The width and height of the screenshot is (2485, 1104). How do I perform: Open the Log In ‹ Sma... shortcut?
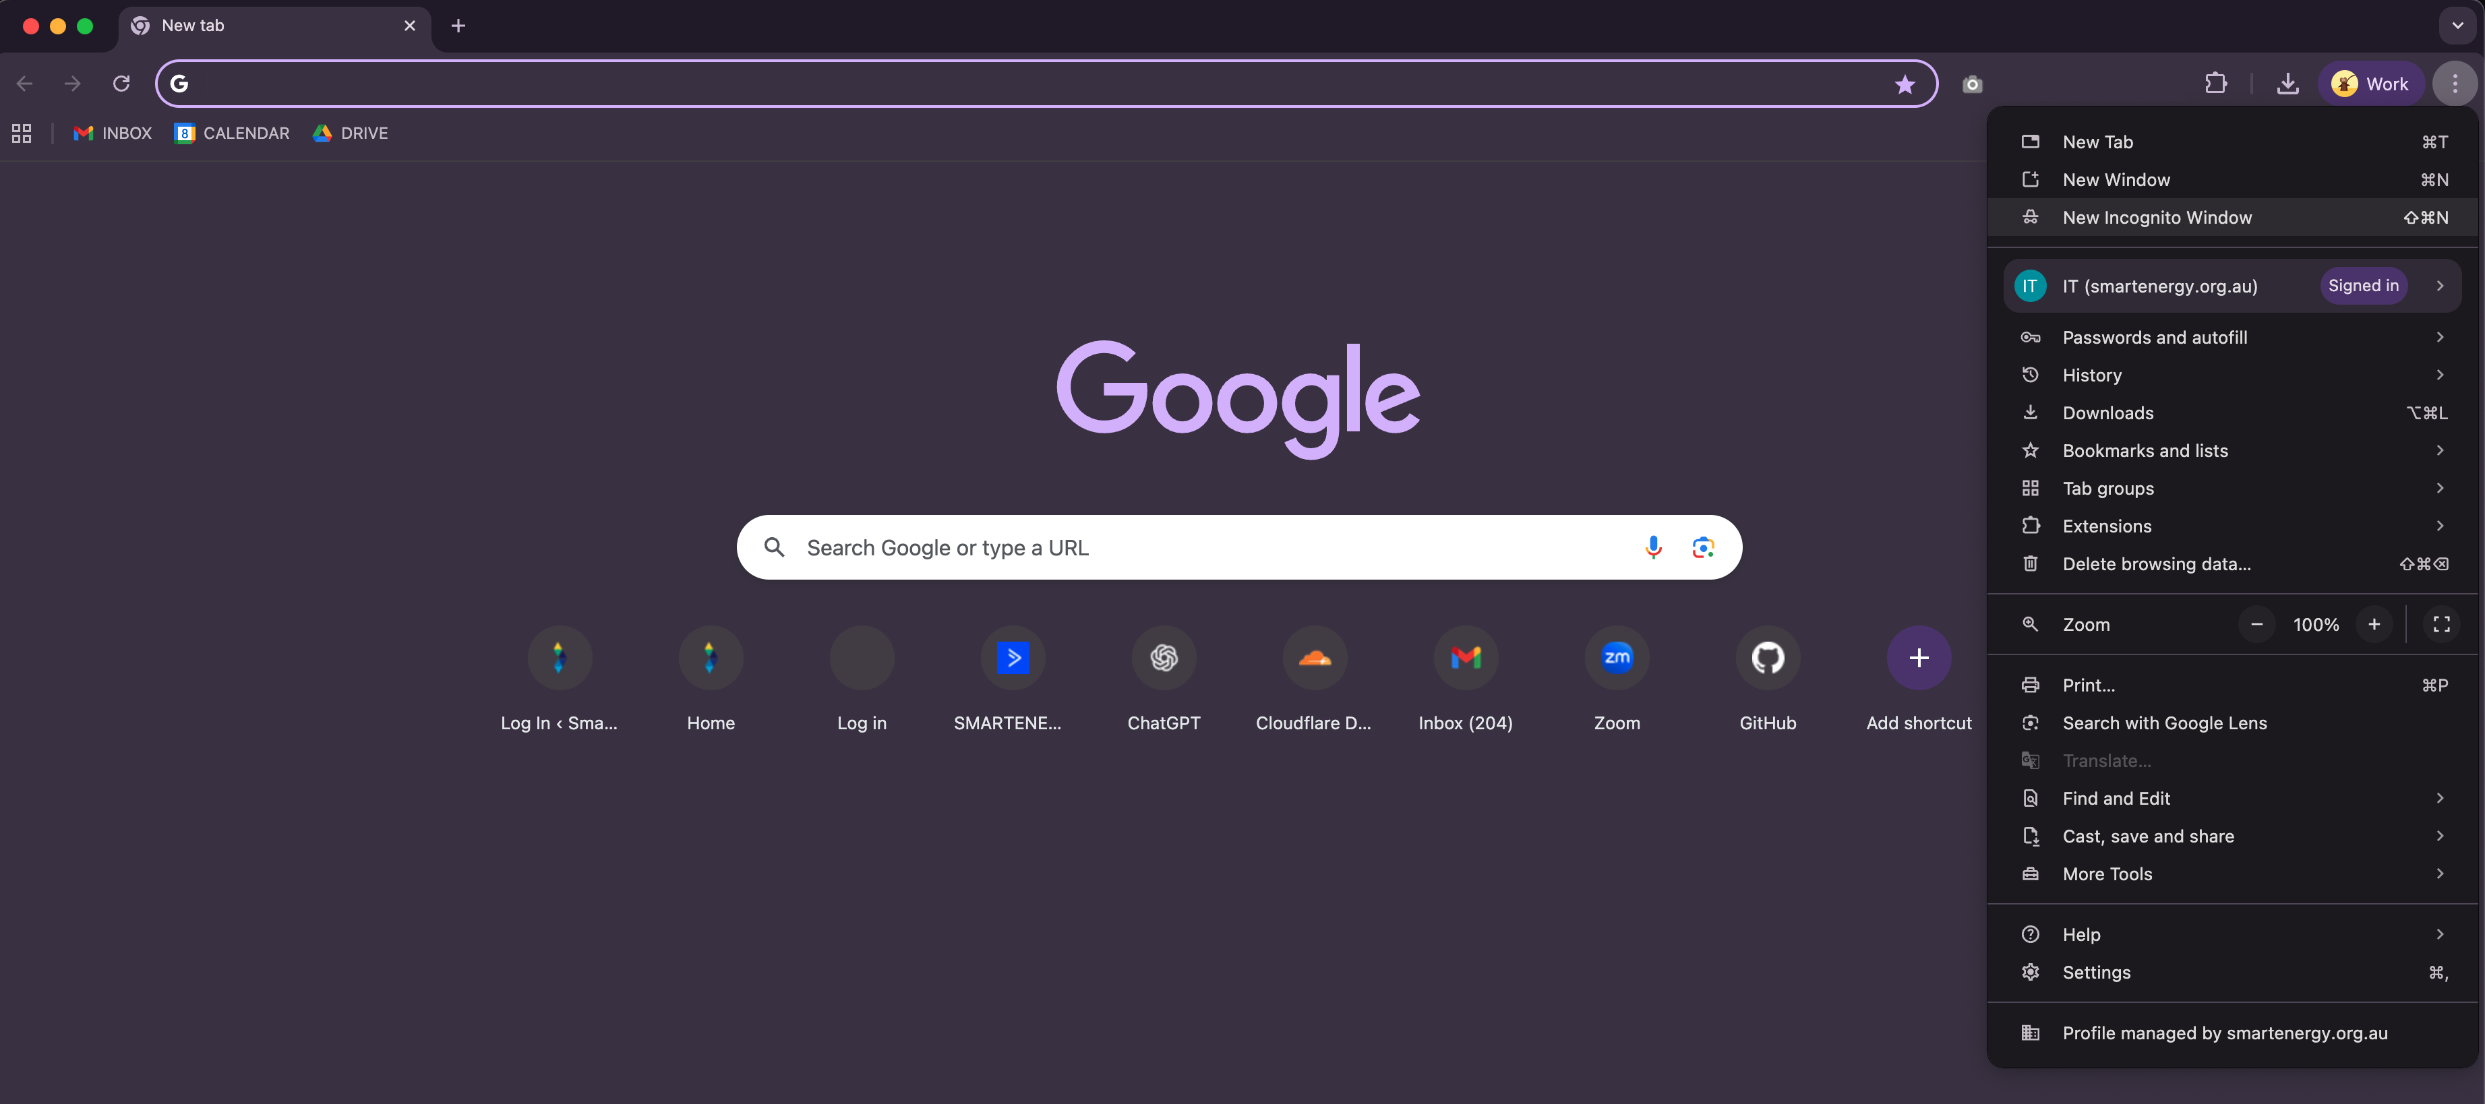pyautogui.click(x=558, y=679)
